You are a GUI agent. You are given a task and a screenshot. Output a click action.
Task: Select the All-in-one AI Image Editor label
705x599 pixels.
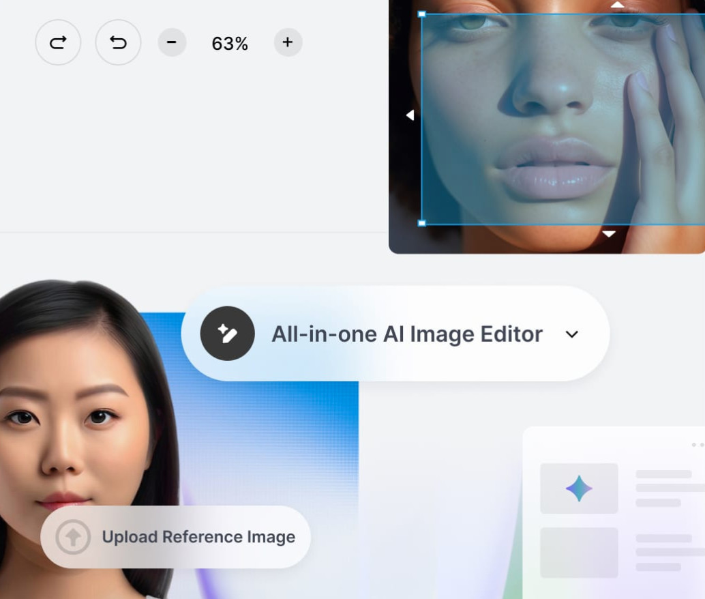pyautogui.click(x=407, y=334)
